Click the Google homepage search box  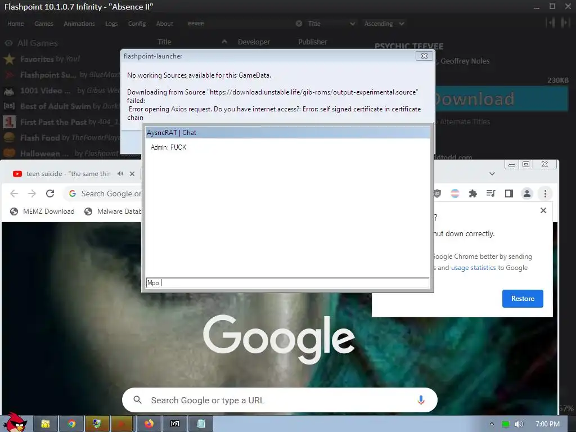(x=280, y=400)
